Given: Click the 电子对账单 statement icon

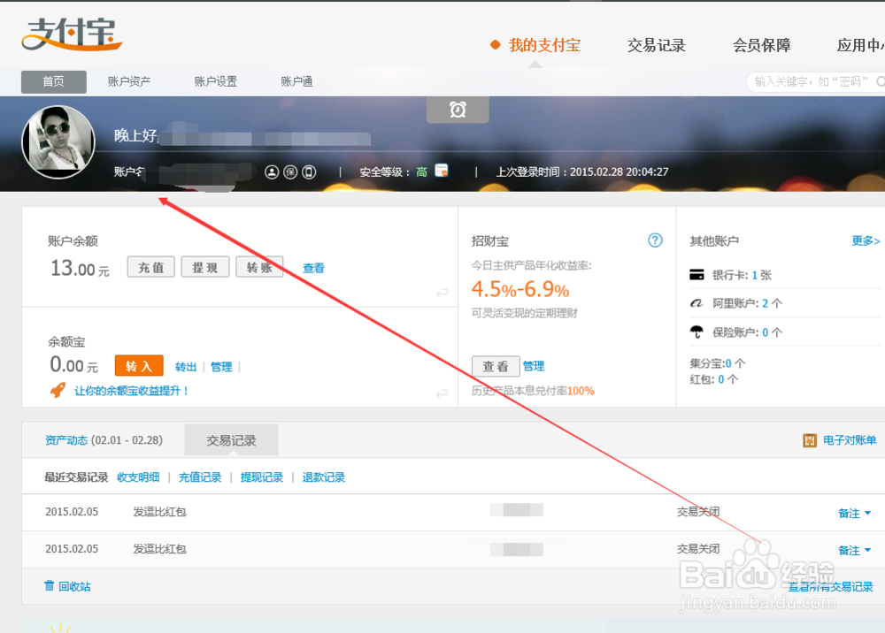Looking at the screenshot, I should click(810, 440).
